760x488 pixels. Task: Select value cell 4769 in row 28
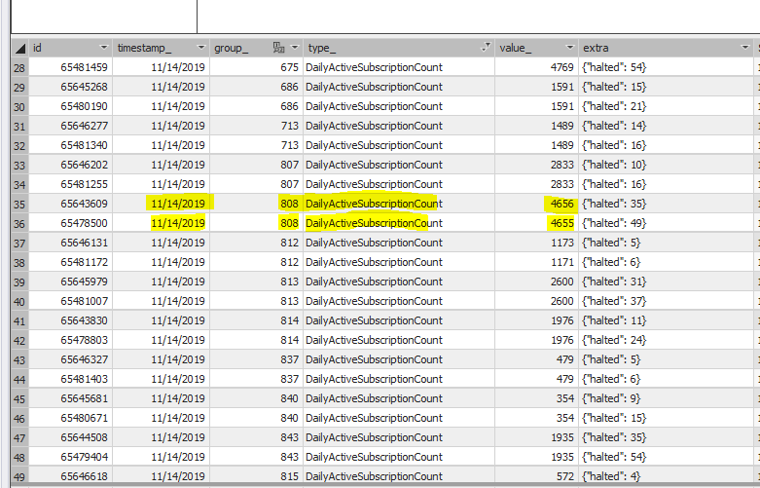click(555, 67)
